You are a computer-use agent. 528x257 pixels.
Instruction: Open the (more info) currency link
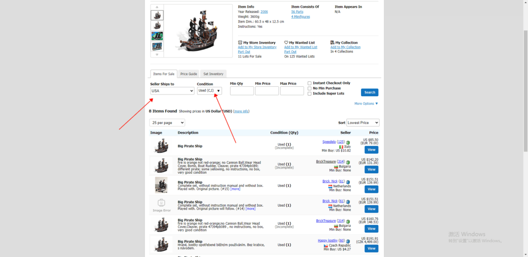point(241,111)
